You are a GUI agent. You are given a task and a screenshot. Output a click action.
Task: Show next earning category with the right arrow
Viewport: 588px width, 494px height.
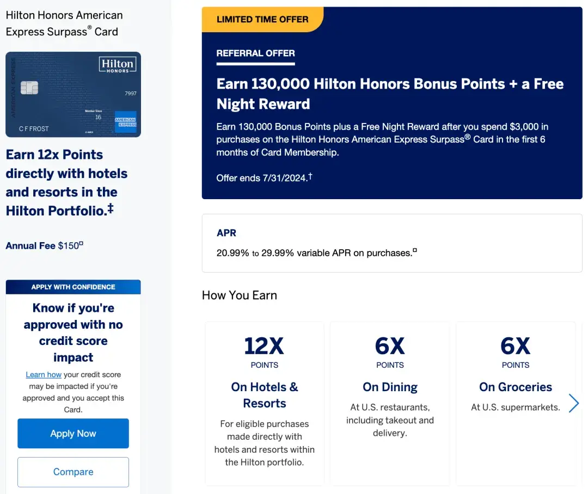point(573,403)
